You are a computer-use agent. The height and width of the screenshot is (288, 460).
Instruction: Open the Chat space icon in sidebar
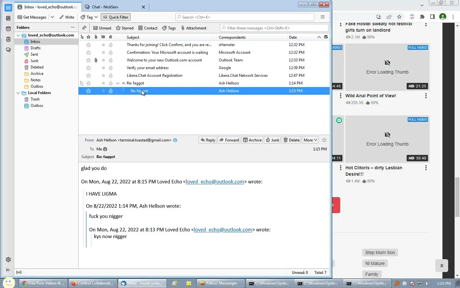(x=8, y=50)
